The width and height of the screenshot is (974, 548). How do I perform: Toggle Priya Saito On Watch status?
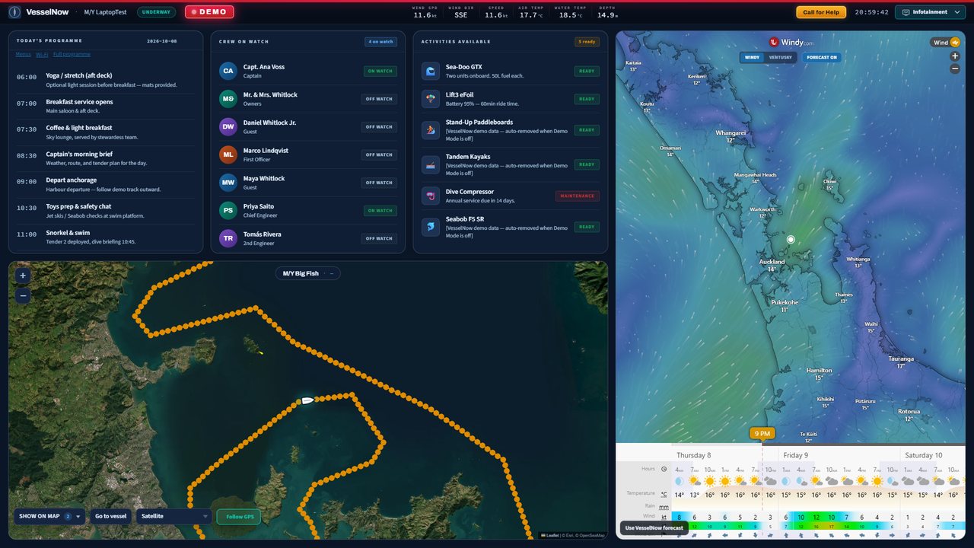[x=380, y=211]
